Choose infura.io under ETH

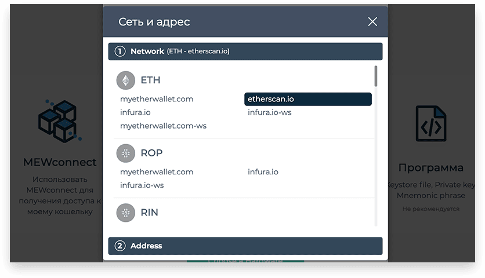point(135,112)
